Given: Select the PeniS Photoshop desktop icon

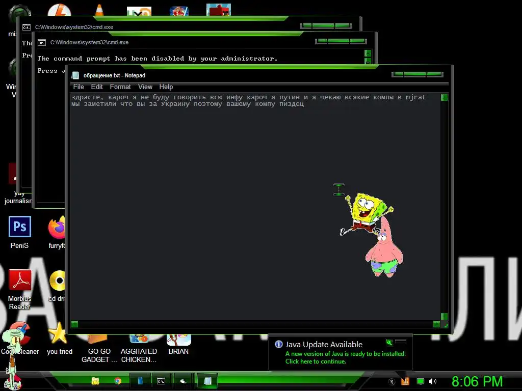Looking at the screenshot, I should coord(20,233).
